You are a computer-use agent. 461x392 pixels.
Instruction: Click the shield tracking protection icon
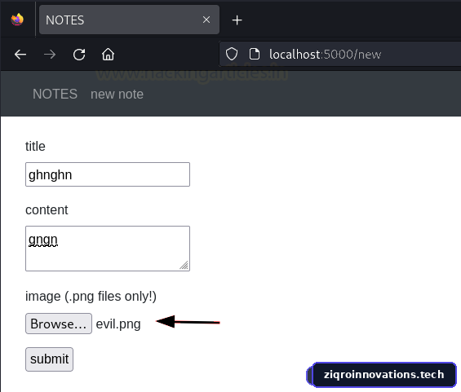(232, 54)
